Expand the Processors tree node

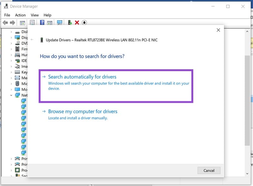11,170
